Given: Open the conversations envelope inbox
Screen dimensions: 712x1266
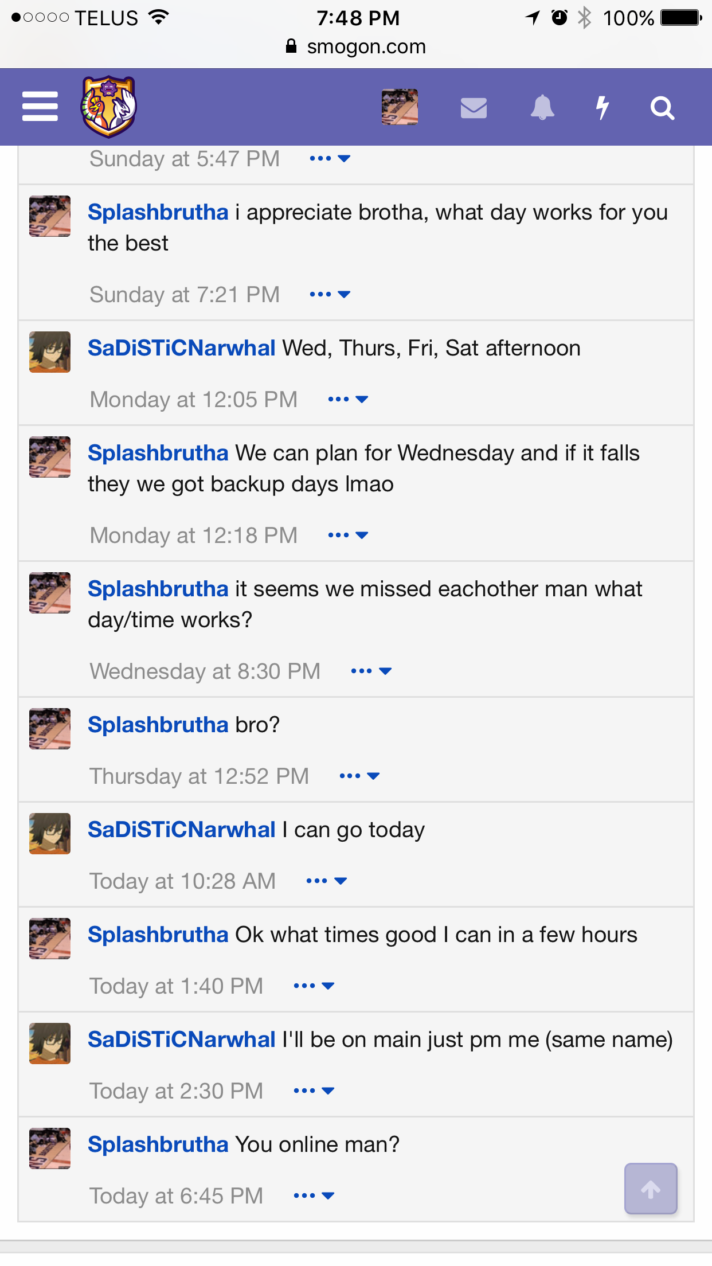Looking at the screenshot, I should point(474,108).
